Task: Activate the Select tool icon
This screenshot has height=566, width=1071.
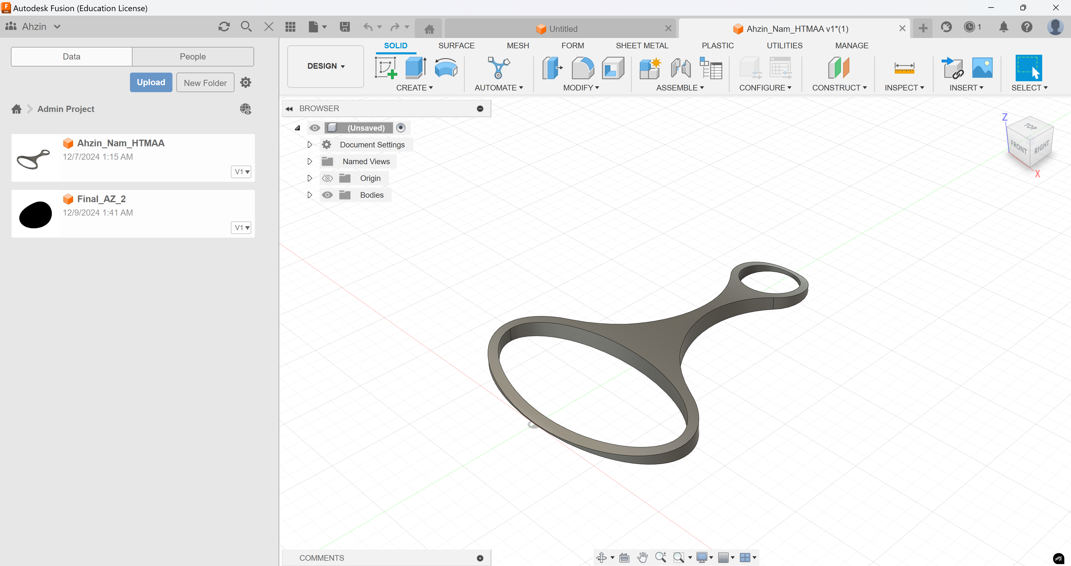Action: (x=1029, y=68)
